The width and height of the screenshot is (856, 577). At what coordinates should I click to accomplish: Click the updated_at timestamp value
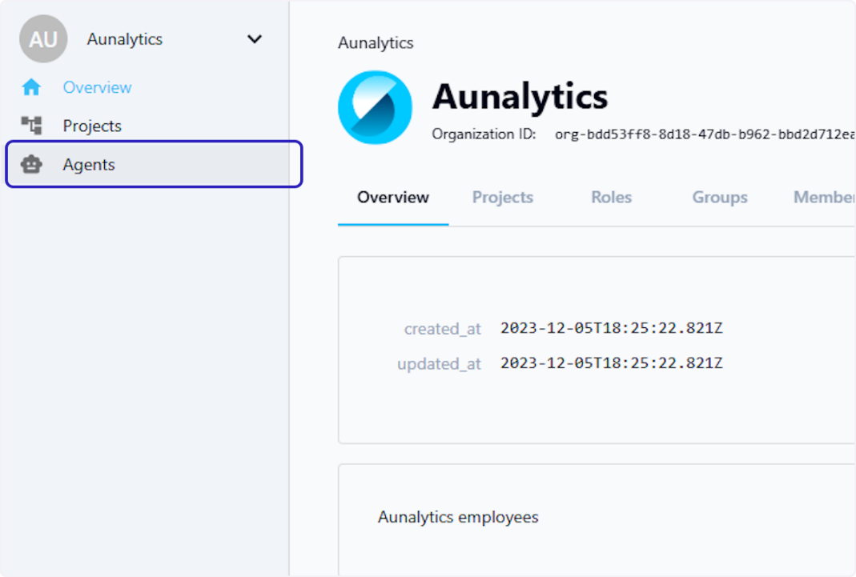[612, 363]
